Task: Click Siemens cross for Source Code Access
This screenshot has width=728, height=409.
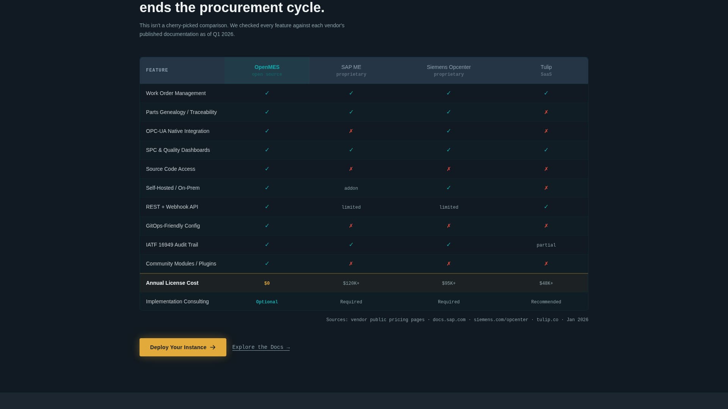Action: coord(449,169)
